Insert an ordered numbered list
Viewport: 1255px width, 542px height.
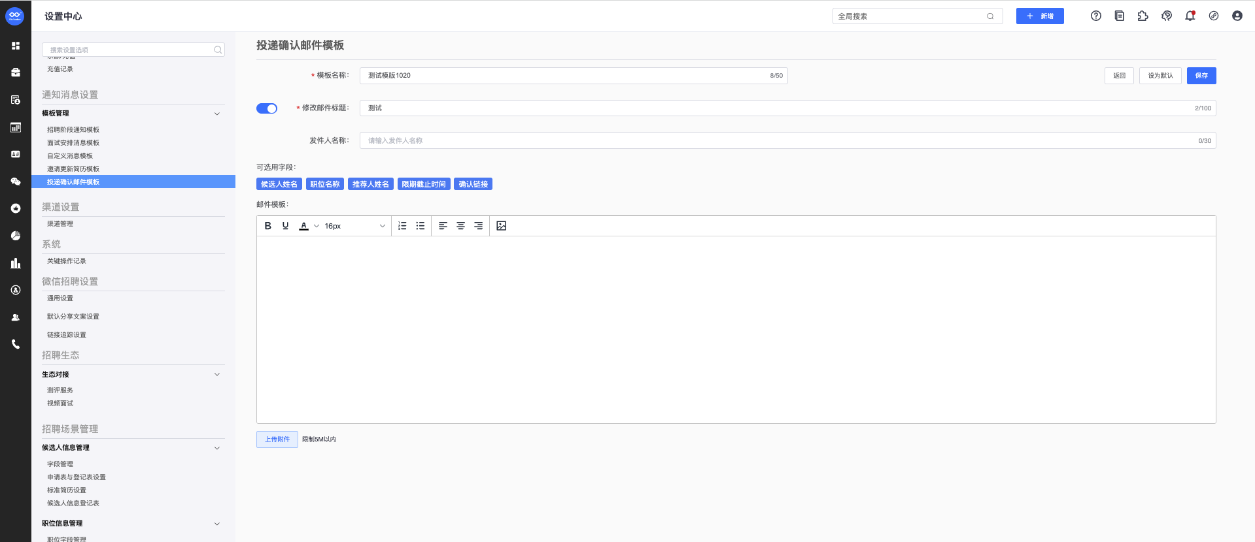[402, 226]
